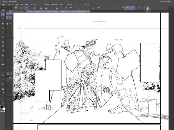Click the smartphone companion mode icon

(x=139, y=8)
